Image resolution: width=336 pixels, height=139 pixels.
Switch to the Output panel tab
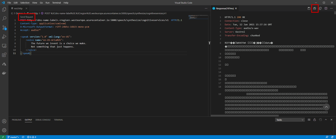click(x=28, y=120)
